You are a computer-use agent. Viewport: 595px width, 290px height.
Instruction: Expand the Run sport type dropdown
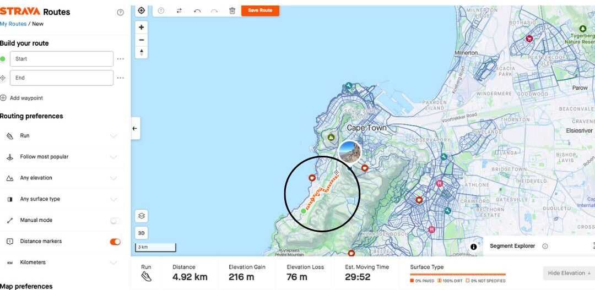113,136
